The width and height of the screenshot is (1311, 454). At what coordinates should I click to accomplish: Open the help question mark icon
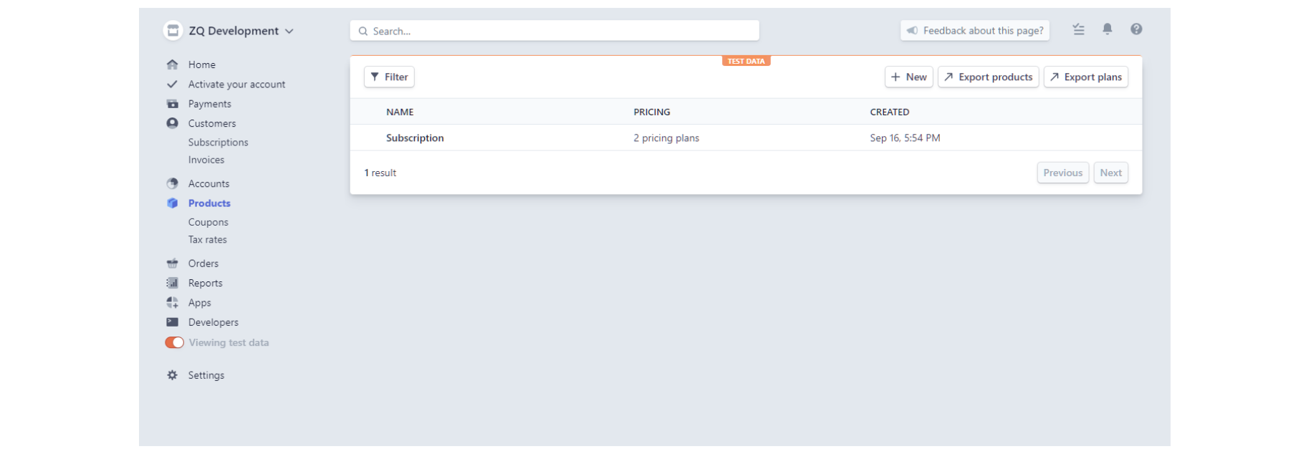(x=1136, y=29)
